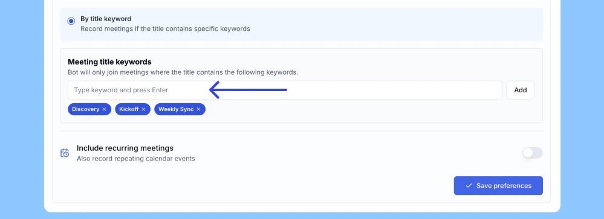Select the By title keyword radio button
Image resolution: width=604 pixels, height=219 pixels.
71,21
